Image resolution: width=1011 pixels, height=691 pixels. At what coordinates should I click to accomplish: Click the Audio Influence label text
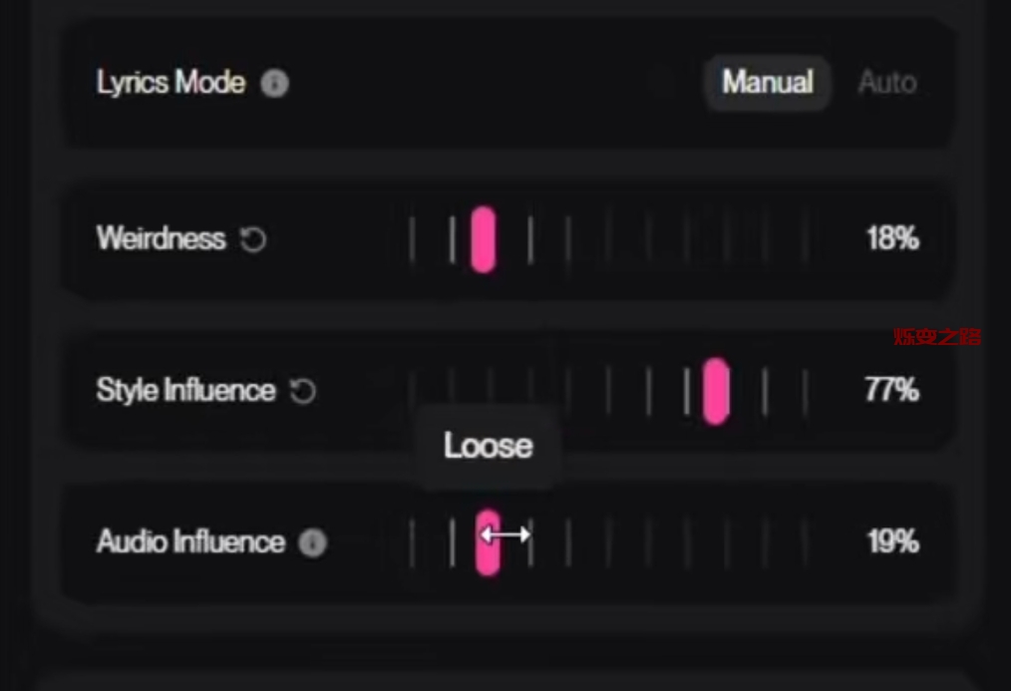tap(190, 542)
